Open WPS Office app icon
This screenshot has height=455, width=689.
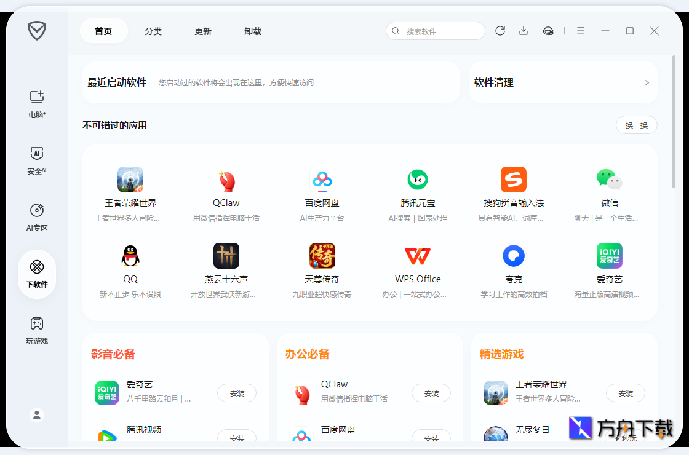coord(417,255)
